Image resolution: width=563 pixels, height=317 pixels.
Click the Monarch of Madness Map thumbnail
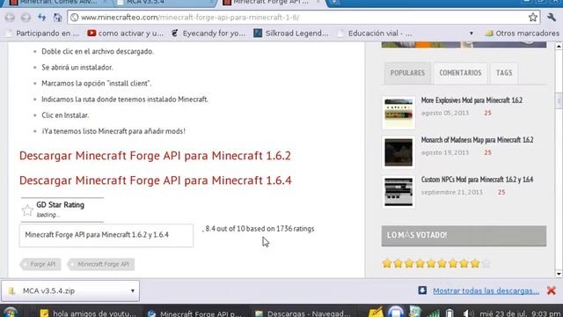398,152
